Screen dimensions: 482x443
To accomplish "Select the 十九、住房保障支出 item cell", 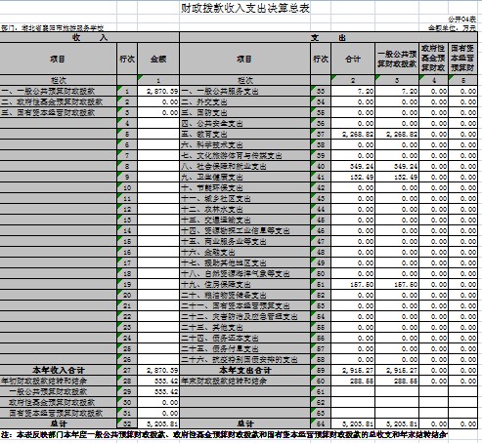I will coord(245,284).
